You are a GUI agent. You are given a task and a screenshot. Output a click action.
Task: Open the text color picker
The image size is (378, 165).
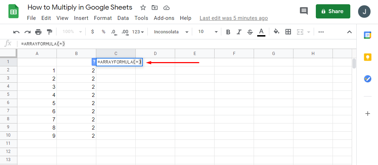click(x=261, y=32)
